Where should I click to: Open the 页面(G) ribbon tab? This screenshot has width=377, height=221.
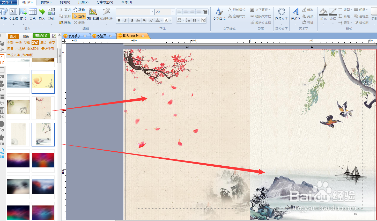pyautogui.click(x=46, y=2)
